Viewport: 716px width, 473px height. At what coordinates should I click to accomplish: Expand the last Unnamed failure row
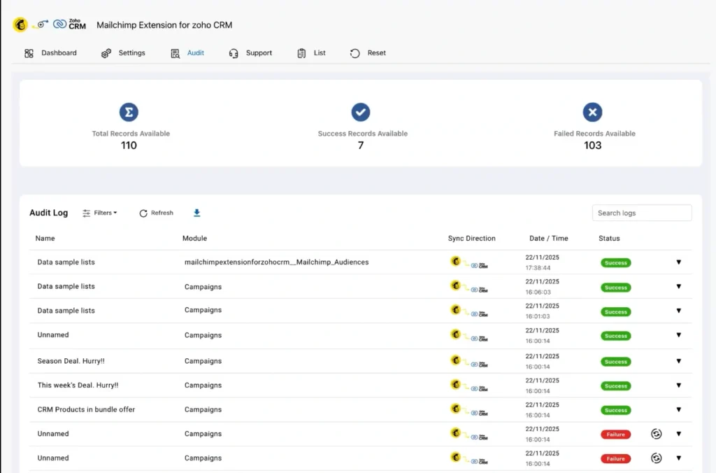pos(678,458)
